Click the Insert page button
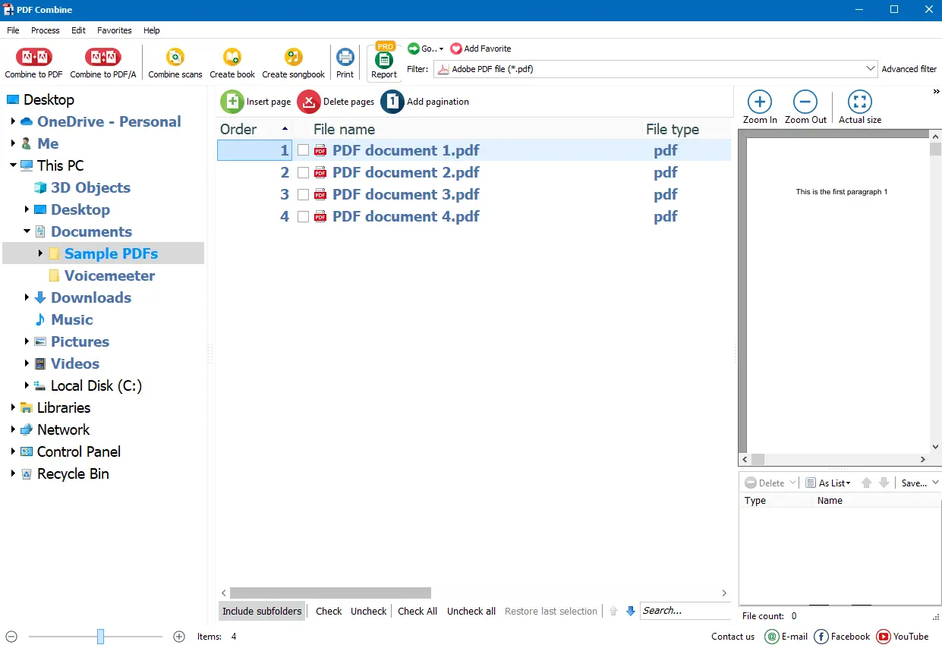Image resolution: width=942 pixels, height=648 pixels. point(256,102)
